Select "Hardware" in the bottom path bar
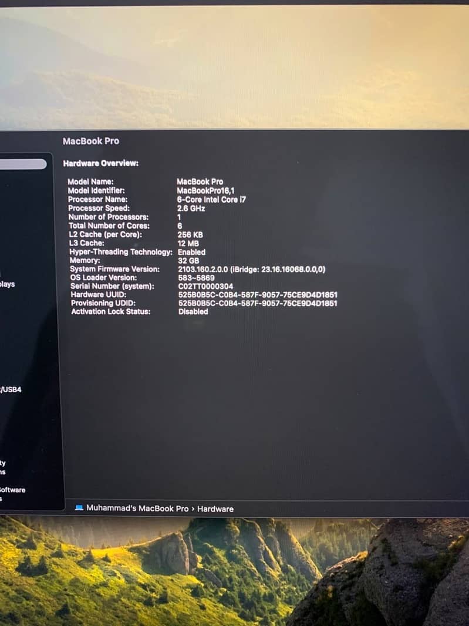469x626 pixels. tap(215, 509)
